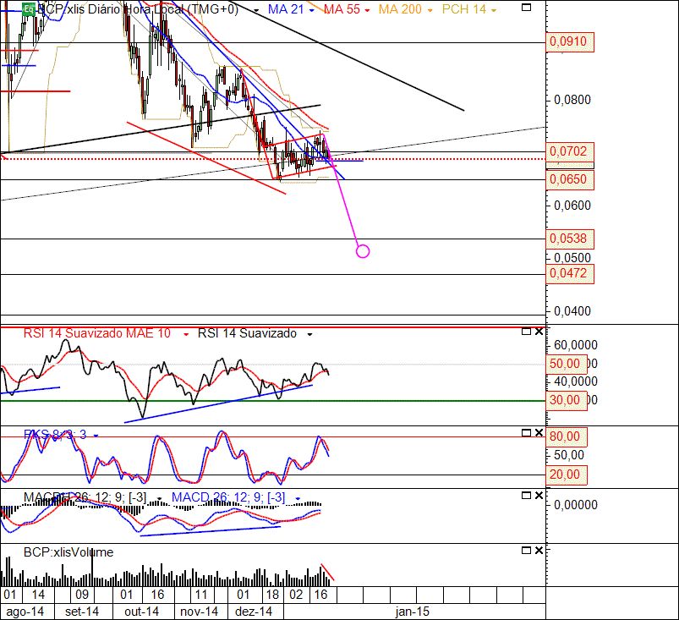Open the MA 200 dropdown arrow
Viewport: 679px width, 620px height.
tap(430, 10)
